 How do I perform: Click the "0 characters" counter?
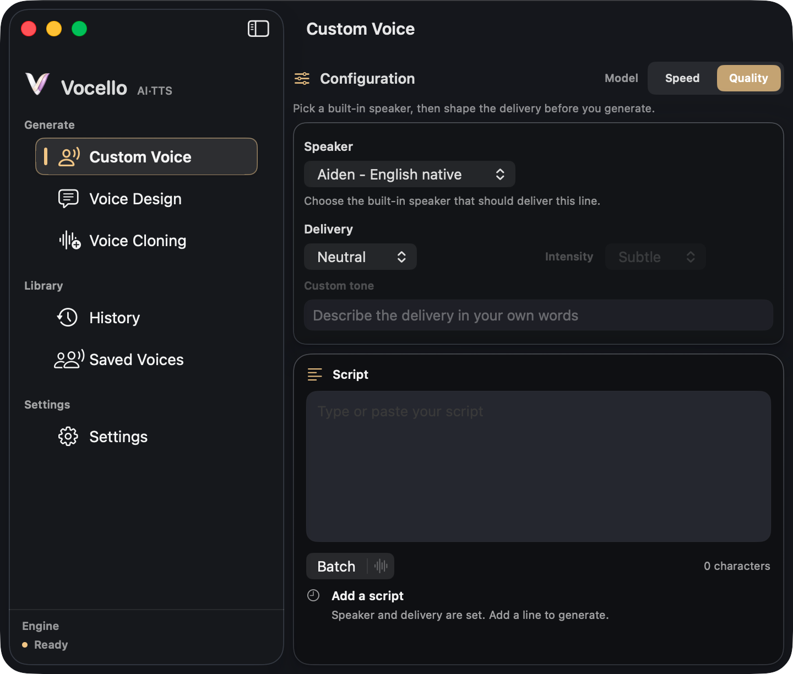click(x=737, y=566)
